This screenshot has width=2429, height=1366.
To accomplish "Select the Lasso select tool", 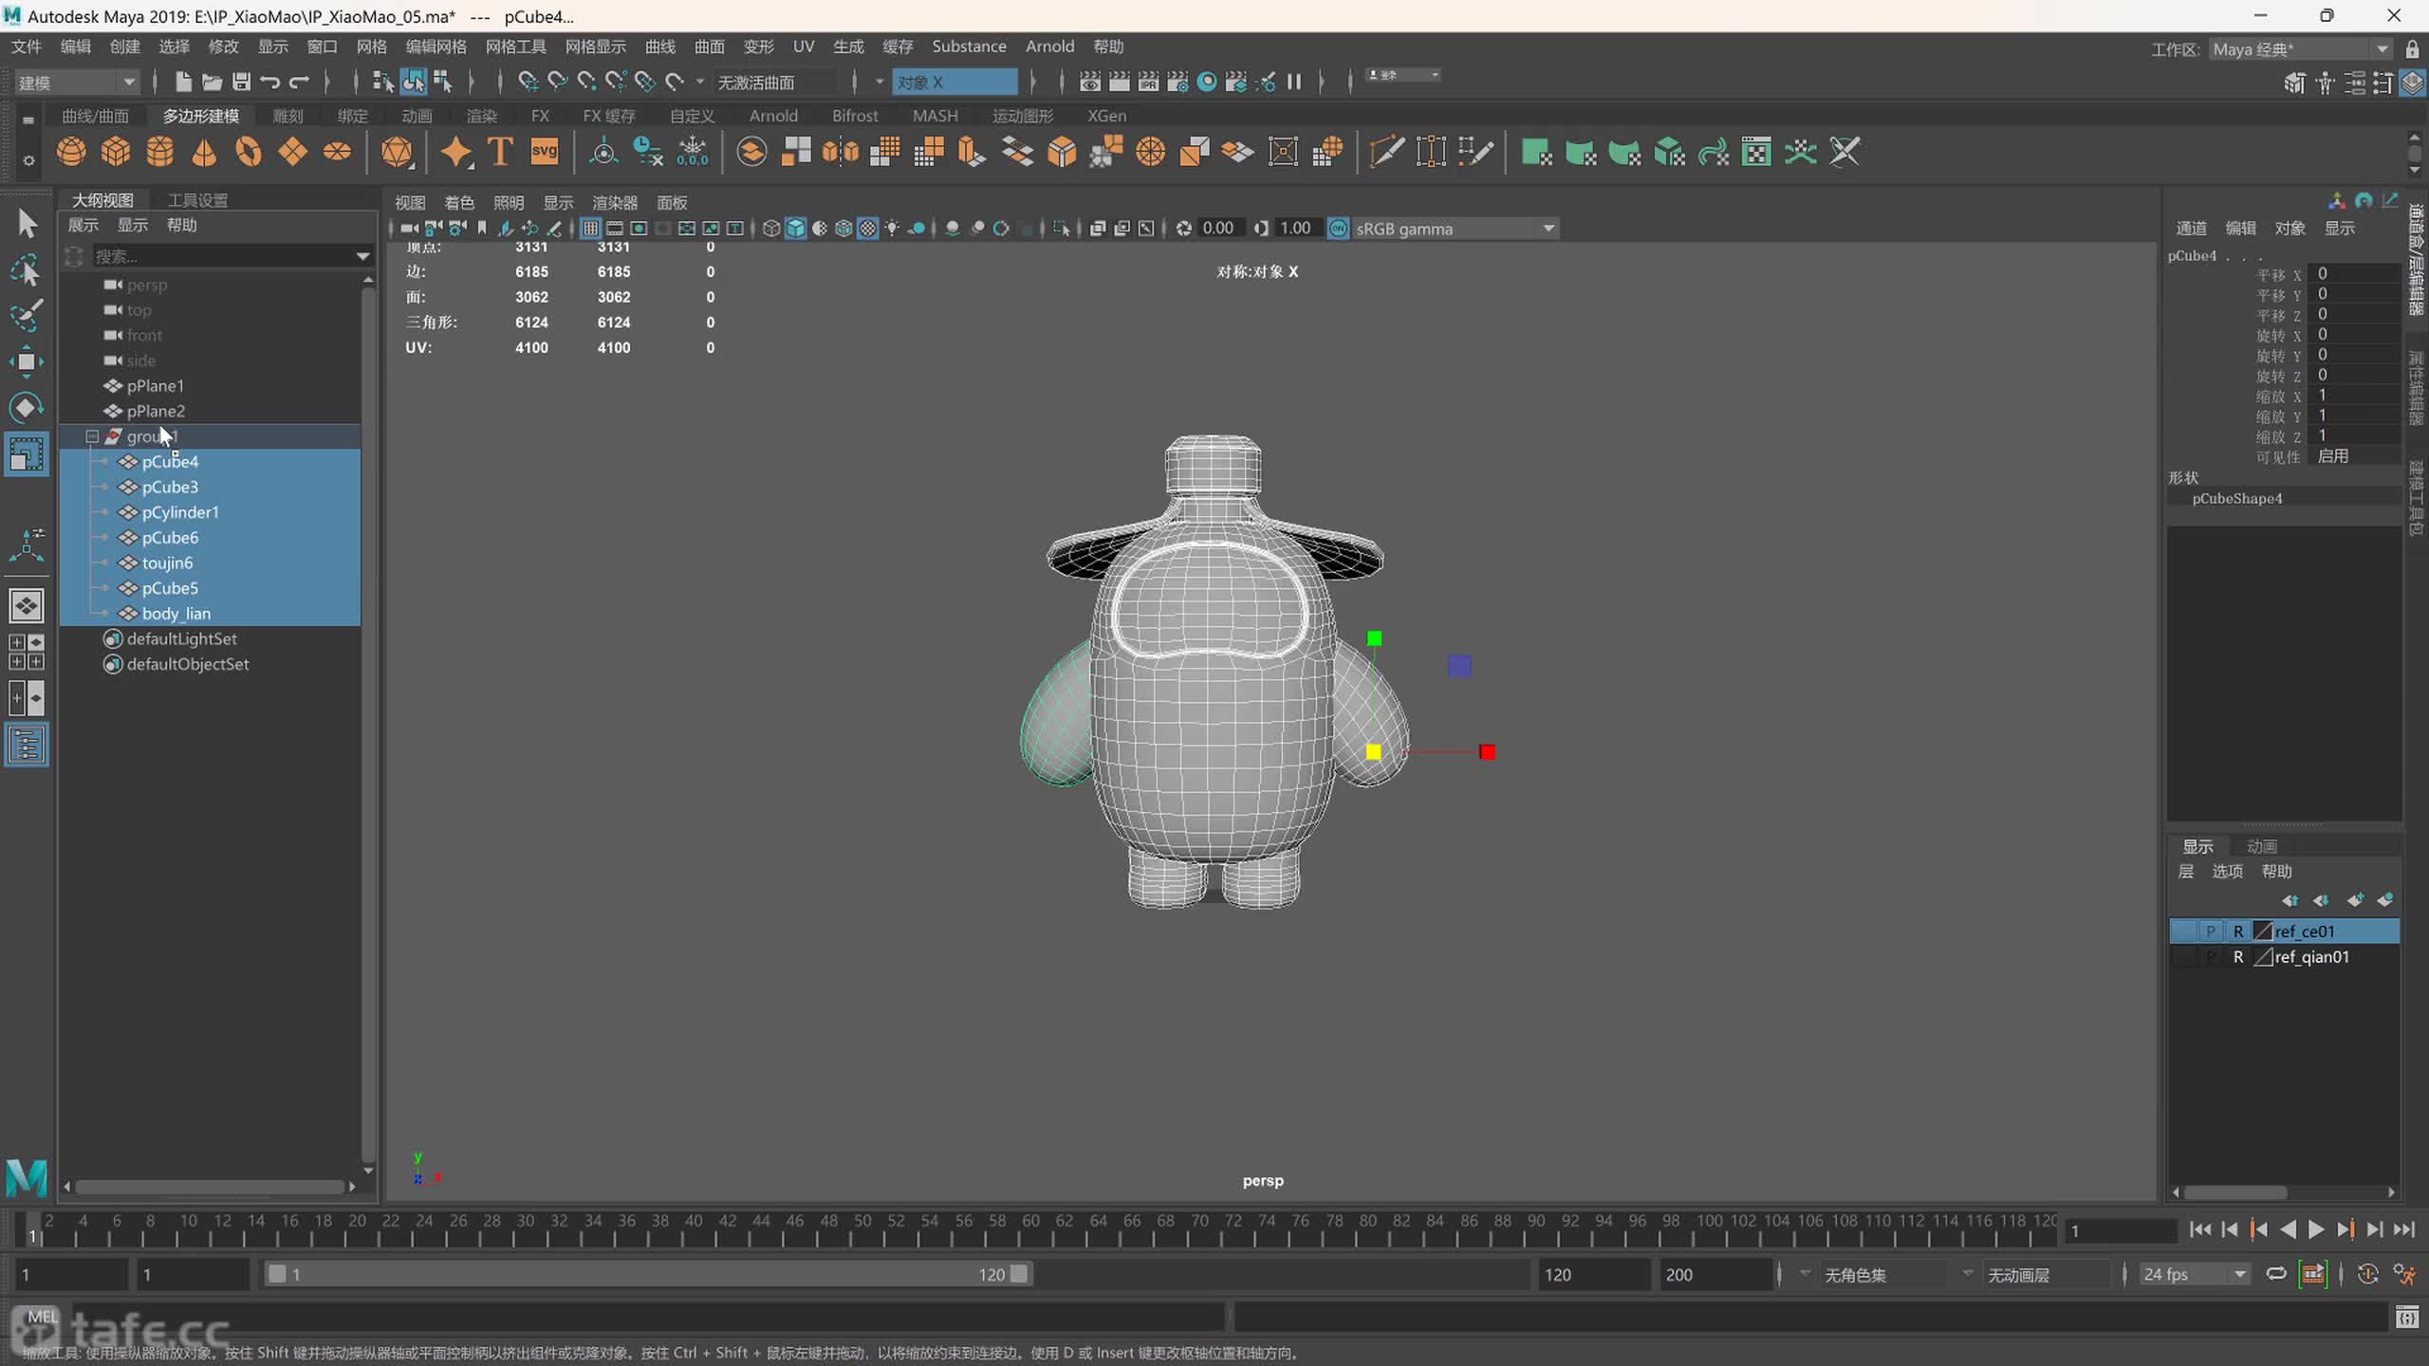I will (27, 270).
